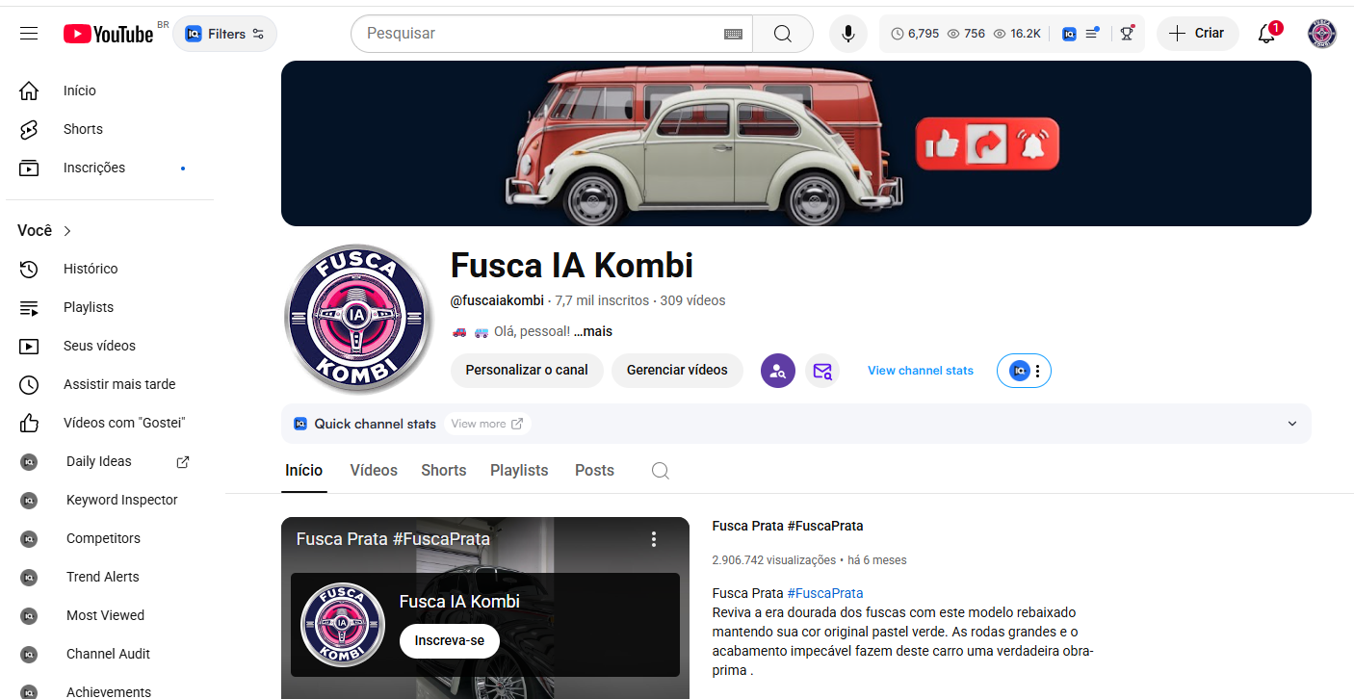The height and width of the screenshot is (699, 1354).
Task: Open Channel Audit in the sidebar
Action: point(106,654)
